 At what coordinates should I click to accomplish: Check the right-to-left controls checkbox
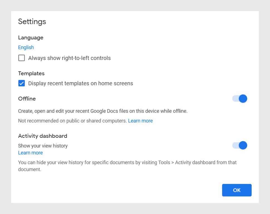21,58
